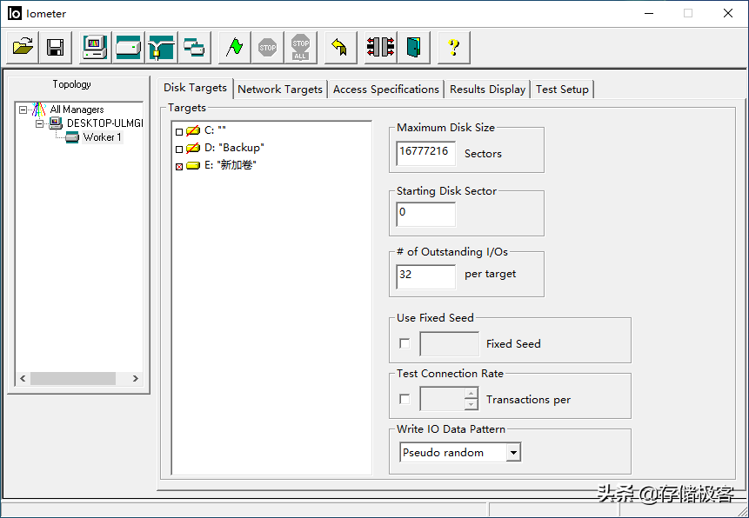Select the DESKTOP-ULMGI manager in Topology
This screenshot has height=518, width=749.
104,123
